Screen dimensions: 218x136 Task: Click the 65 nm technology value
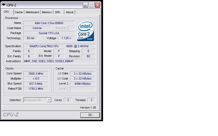(x=31, y=38)
